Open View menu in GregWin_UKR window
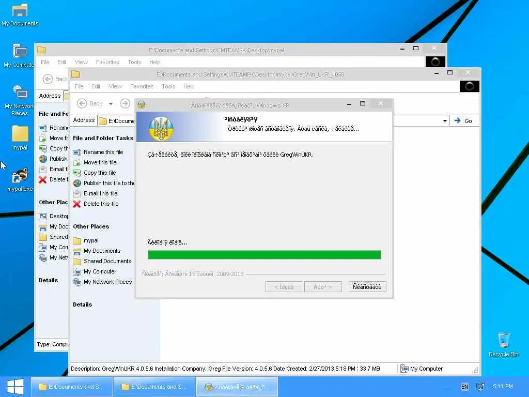Viewport: 529px width, 397px height. (115, 86)
